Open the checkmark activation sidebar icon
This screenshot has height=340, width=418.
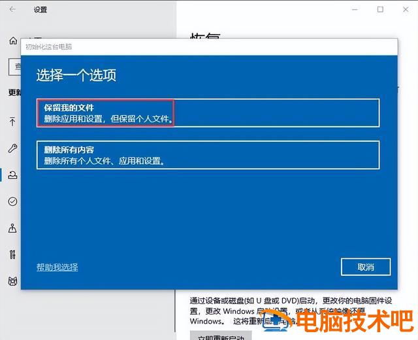[x=12, y=201]
